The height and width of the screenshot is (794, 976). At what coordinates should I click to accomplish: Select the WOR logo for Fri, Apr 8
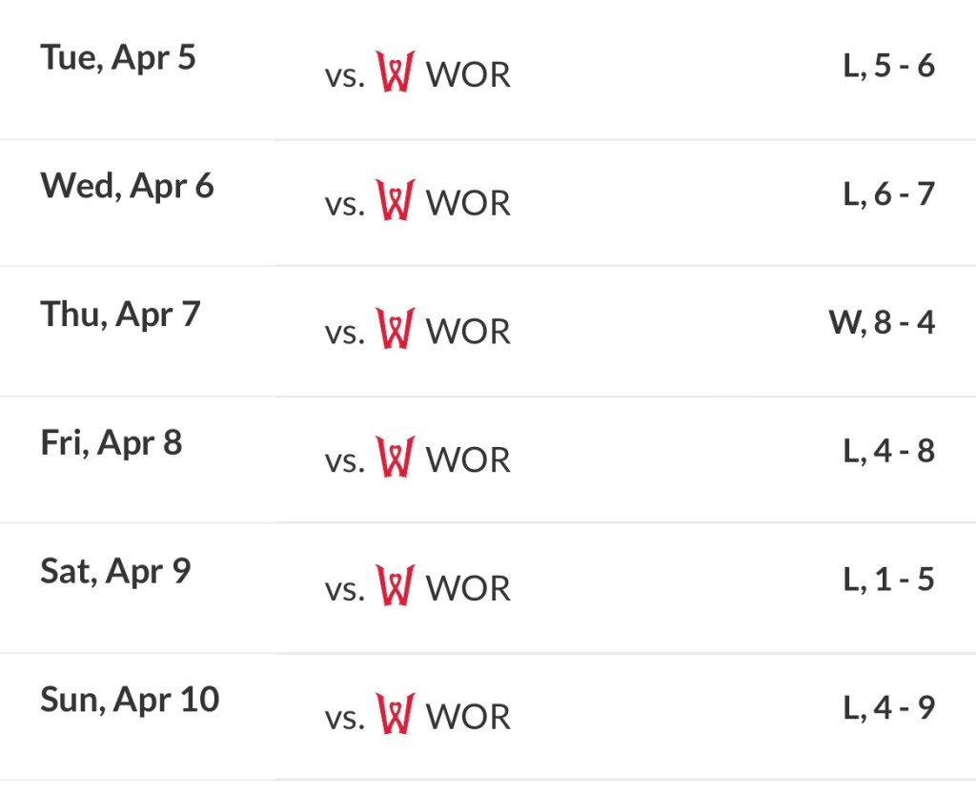(x=395, y=458)
